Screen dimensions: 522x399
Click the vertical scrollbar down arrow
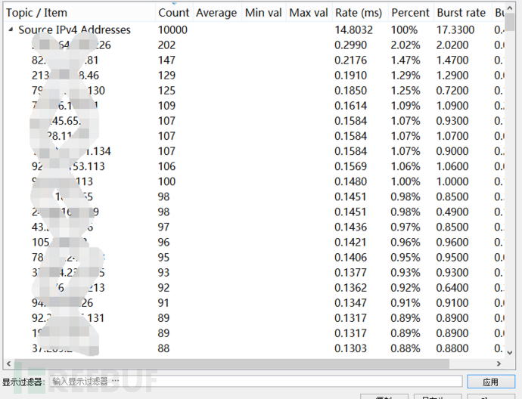(510, 352)
